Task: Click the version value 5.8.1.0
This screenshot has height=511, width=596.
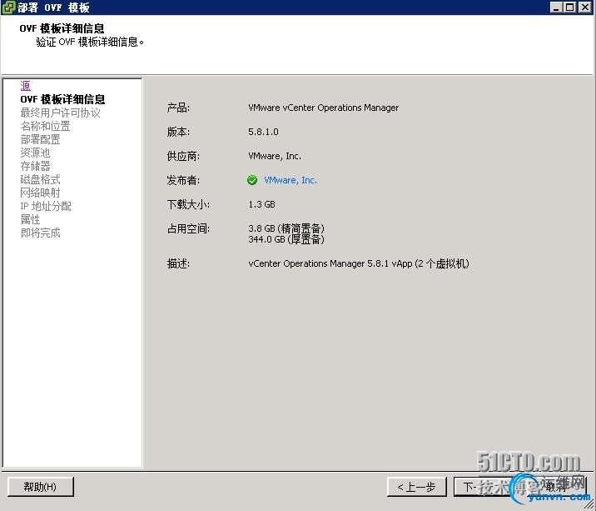Action: [263, 132]
